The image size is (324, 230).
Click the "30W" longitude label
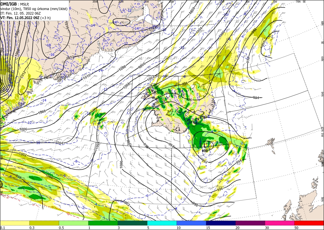pos(121,2)
